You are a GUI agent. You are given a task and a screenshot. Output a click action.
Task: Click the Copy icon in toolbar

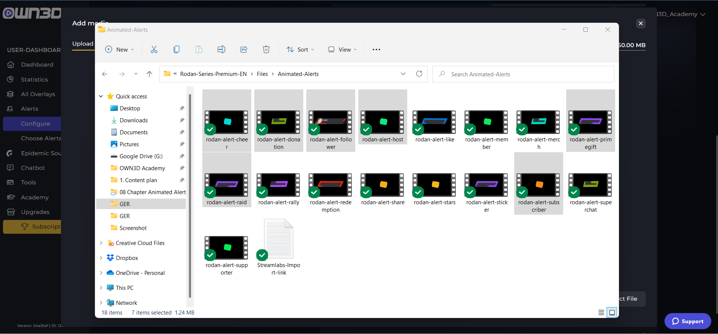[177, 49]
